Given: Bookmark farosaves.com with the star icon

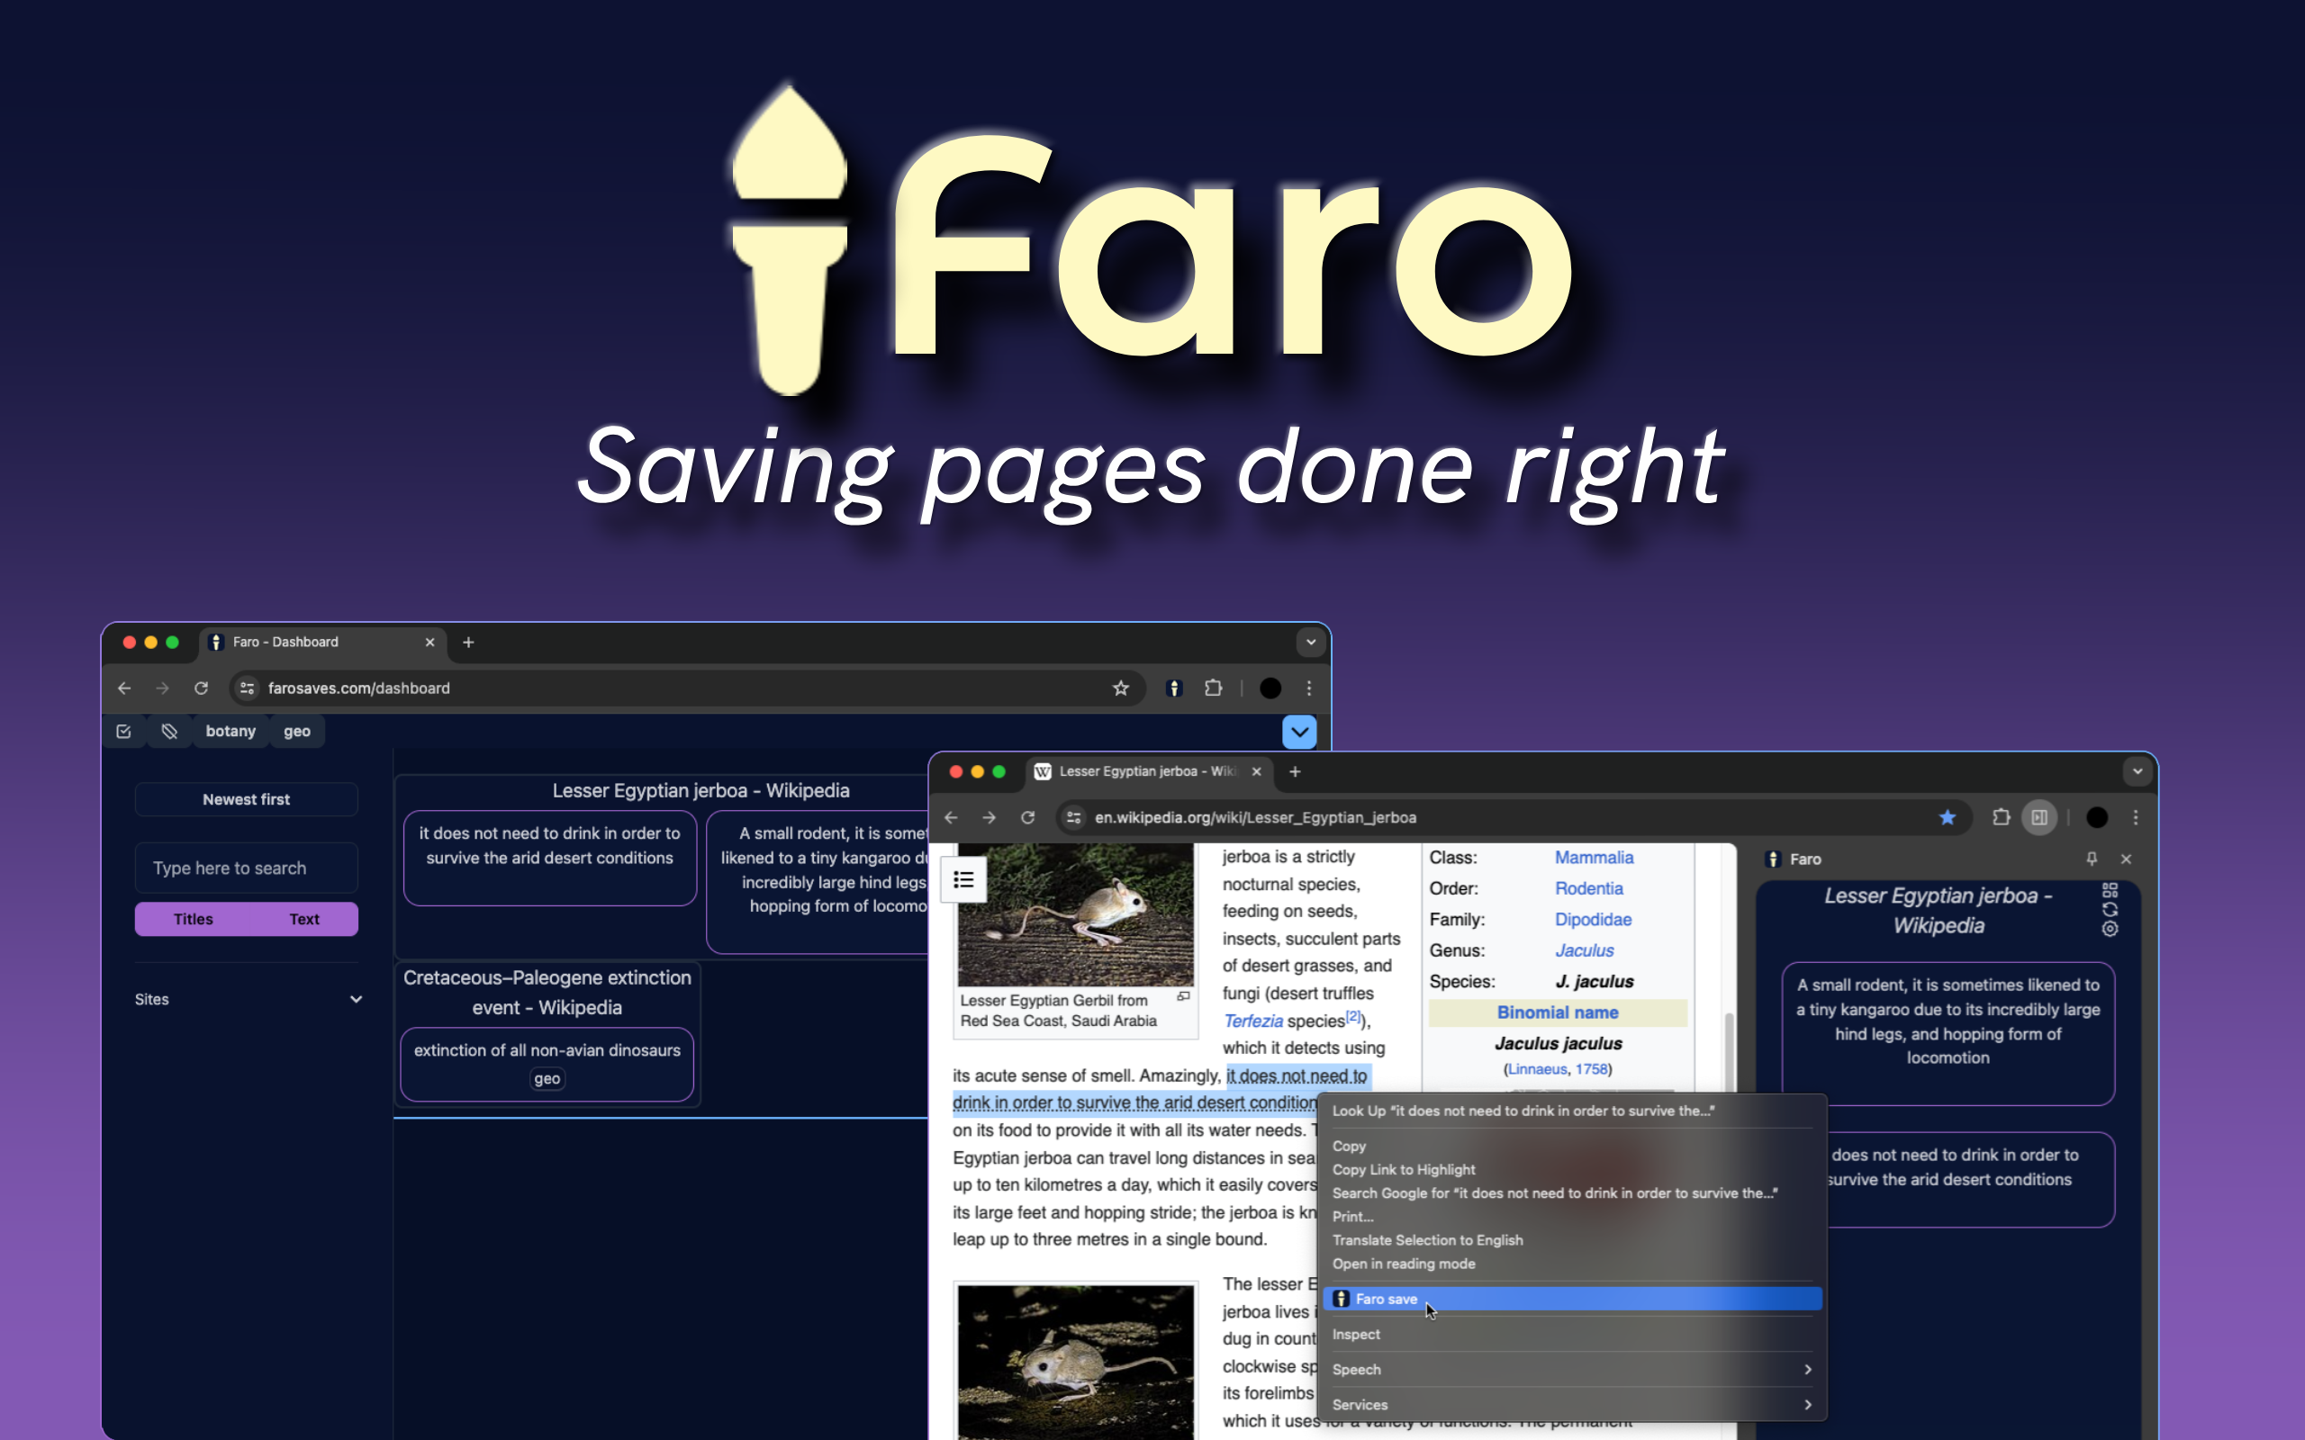Looking at the screenshot, I should [1120, 688].
